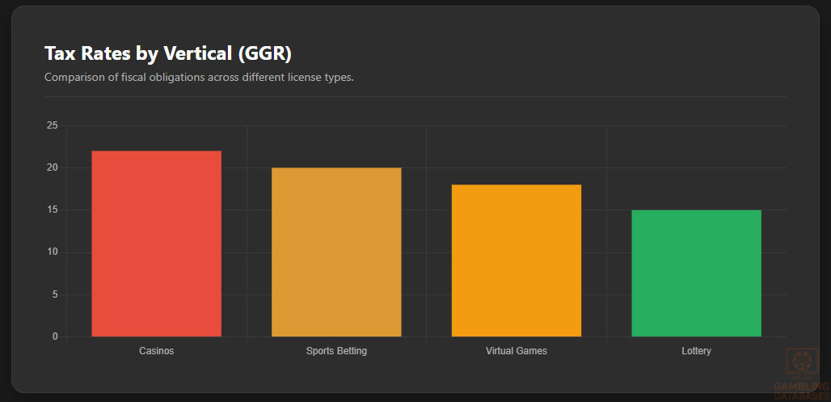Image resolution: width=831 pixels, height=402 pixels.
Task: Click the 25 y-axis tick label
Action: pyautogui.click(x=53, y=125)
